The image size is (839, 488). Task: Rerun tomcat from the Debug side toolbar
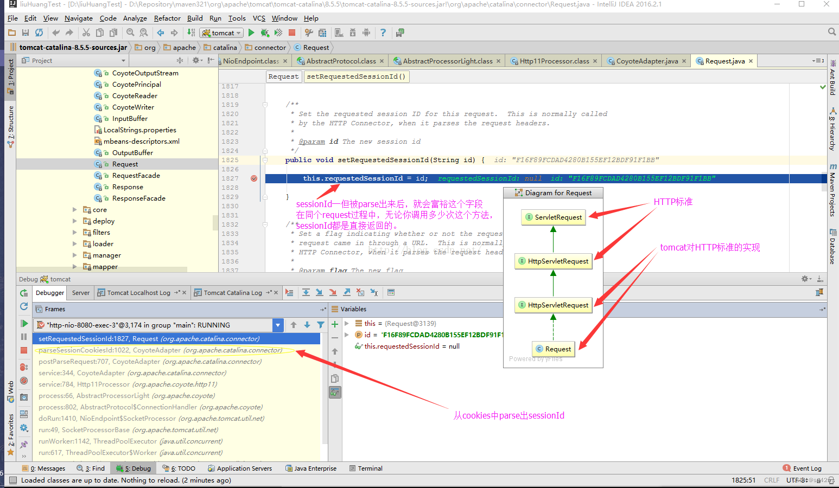click(24, 293)
